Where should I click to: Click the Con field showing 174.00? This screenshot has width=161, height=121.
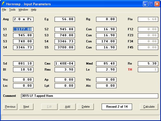point(106,41)
